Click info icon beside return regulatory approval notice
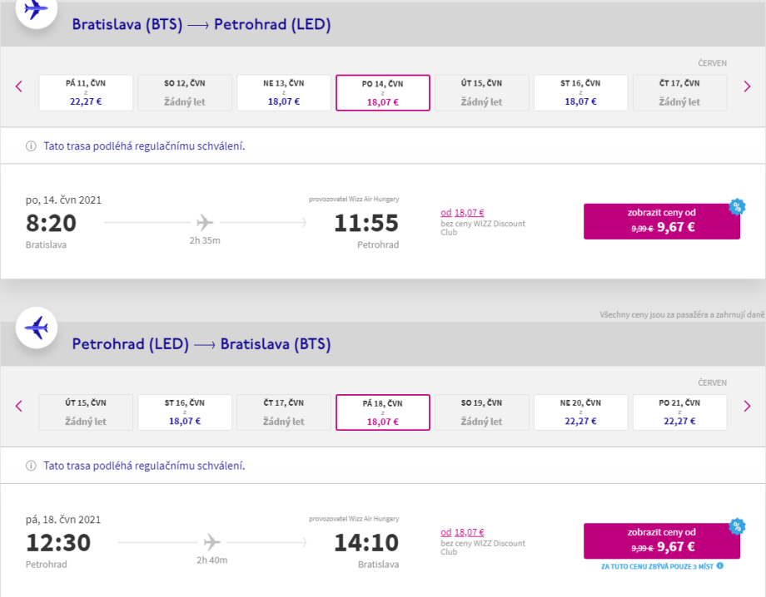766x597 pixels. 32,466
